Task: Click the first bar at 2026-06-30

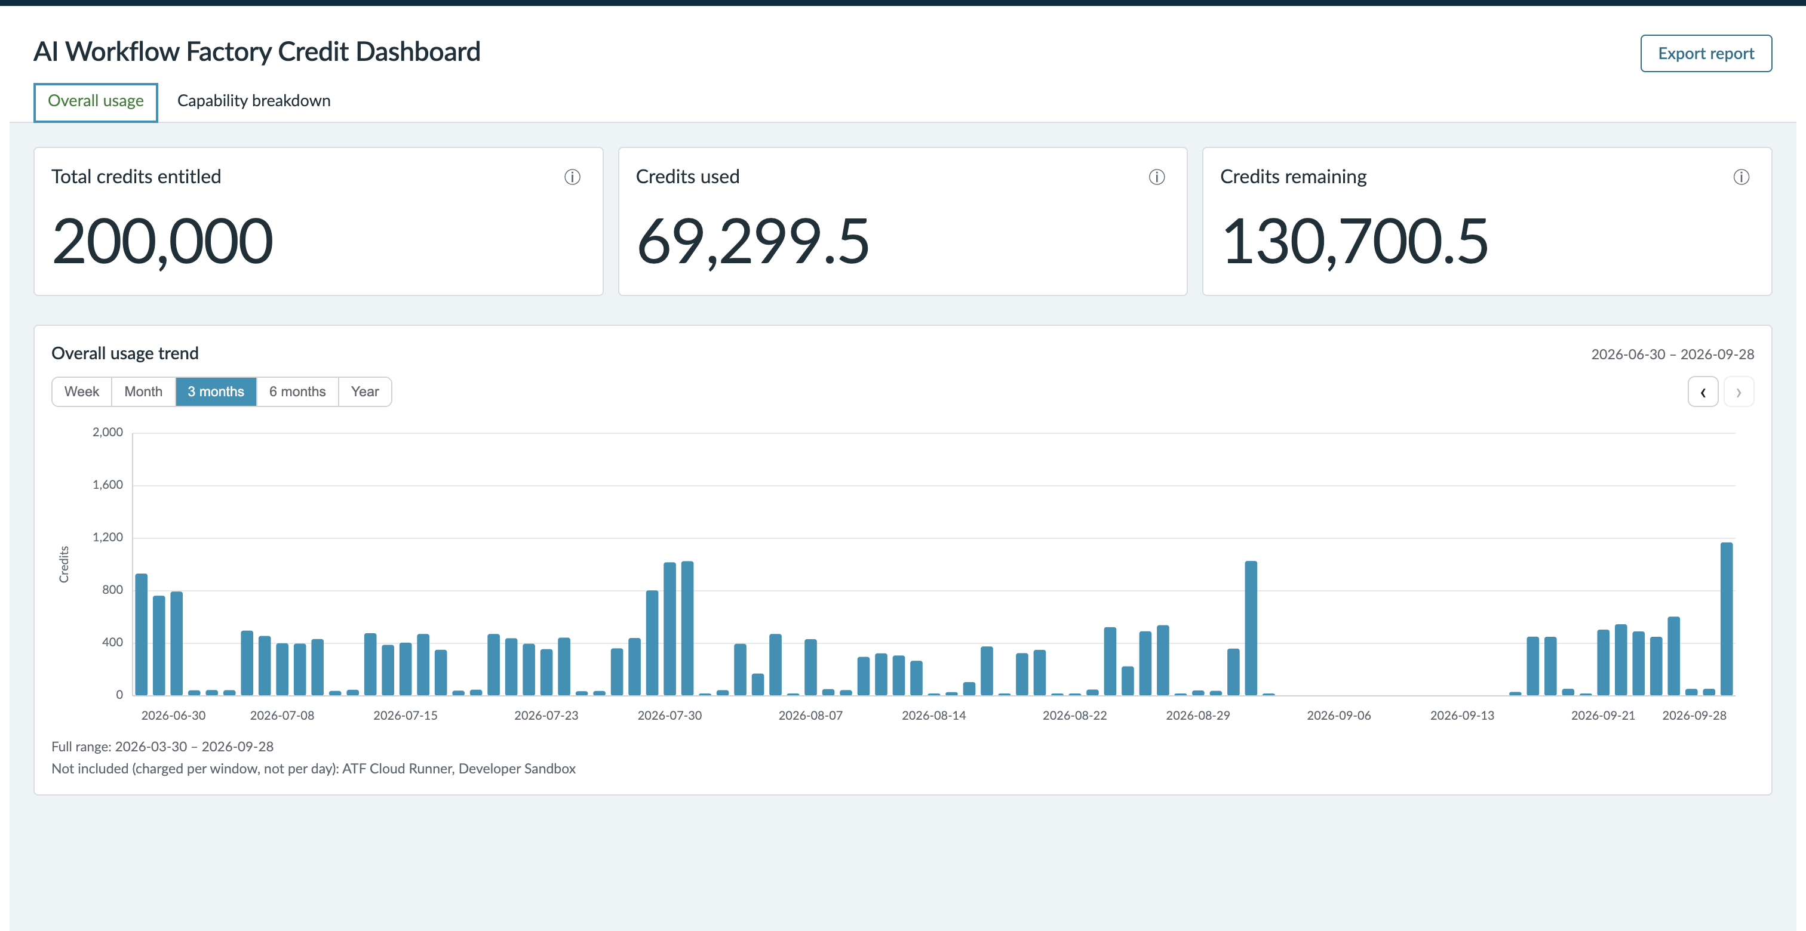Action: click(x=142, y=634)
